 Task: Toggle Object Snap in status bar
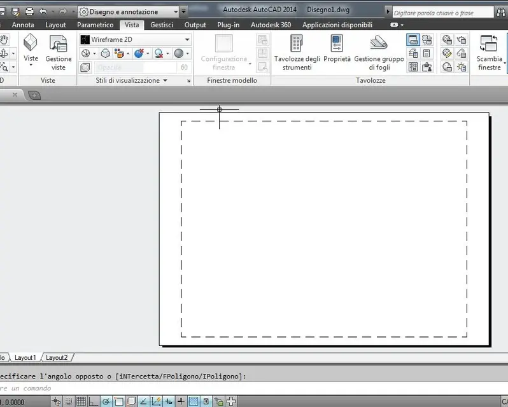[x=118, y=401]
